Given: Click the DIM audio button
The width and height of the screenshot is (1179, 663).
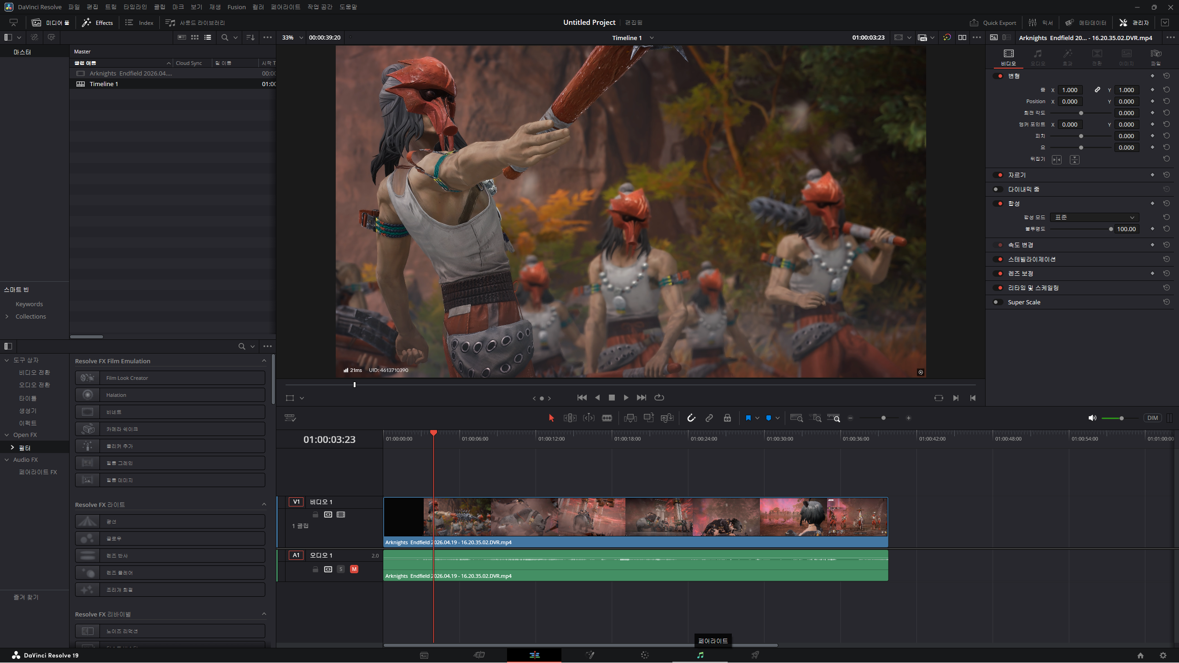Looking at the screenshot, I should pos(1152,418).
